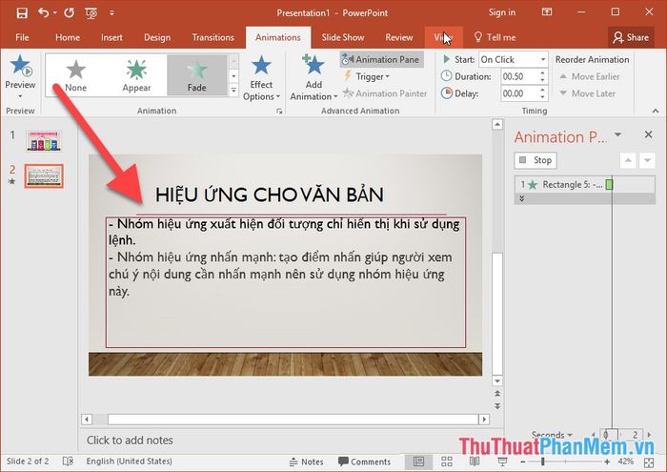Decrease Delay with down spinner
Screen dimensions: 667x472
point(542,97)
